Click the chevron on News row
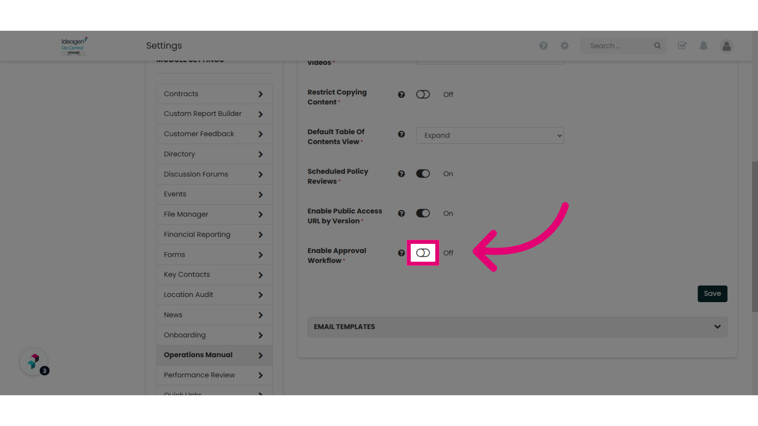Image resolution: width=758 pixels, height=426 pixels. (261, 315)
